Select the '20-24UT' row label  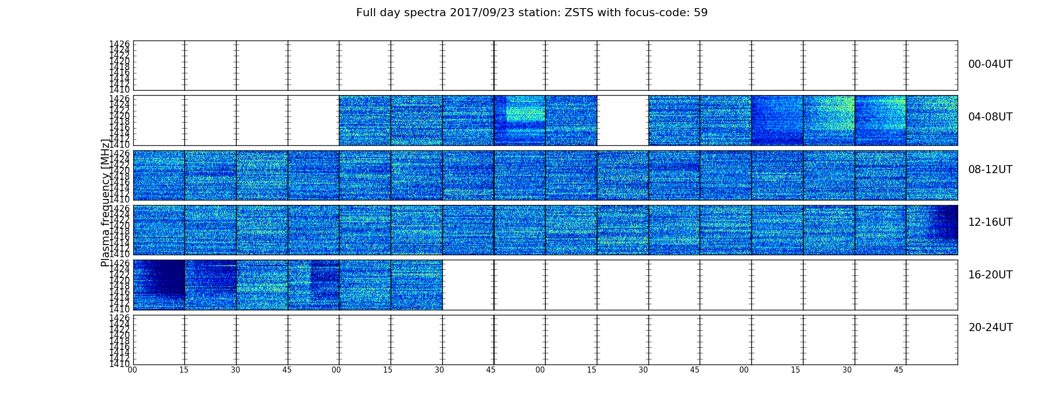coord(991,328)
